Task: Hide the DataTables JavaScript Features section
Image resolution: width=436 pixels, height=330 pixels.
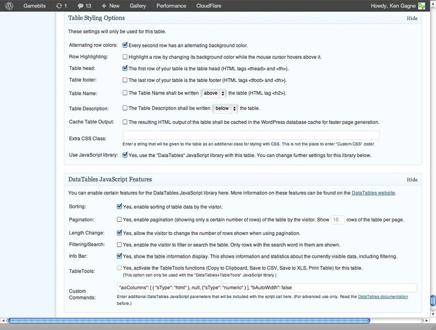Action: [412, 180]
